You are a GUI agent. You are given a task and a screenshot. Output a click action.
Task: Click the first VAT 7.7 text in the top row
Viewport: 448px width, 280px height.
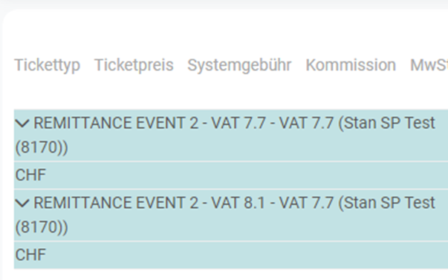(x=238, y=123)
